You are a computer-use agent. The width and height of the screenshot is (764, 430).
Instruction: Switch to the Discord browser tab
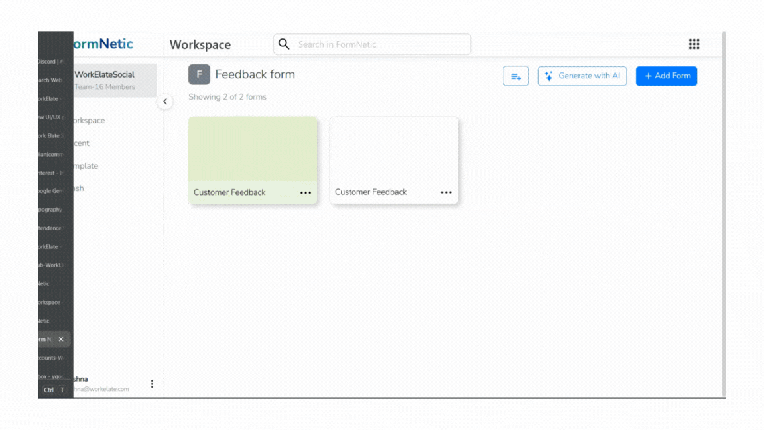pos(52,62)
